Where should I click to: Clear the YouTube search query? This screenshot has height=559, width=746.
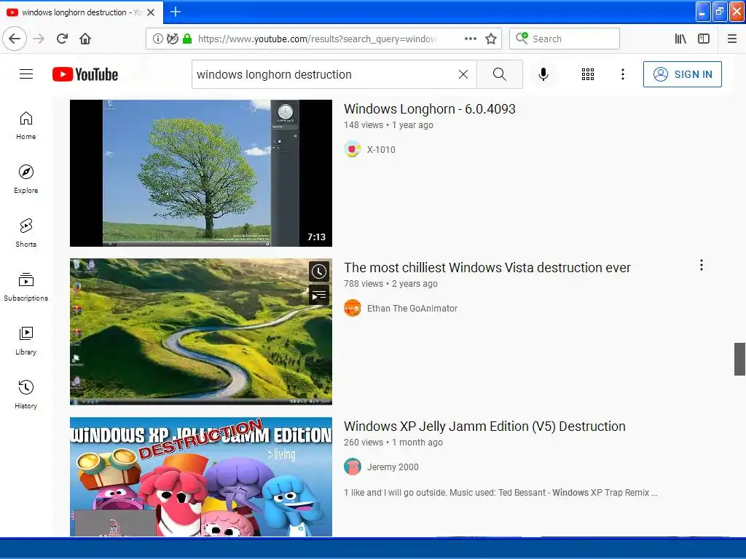point(463,74)
